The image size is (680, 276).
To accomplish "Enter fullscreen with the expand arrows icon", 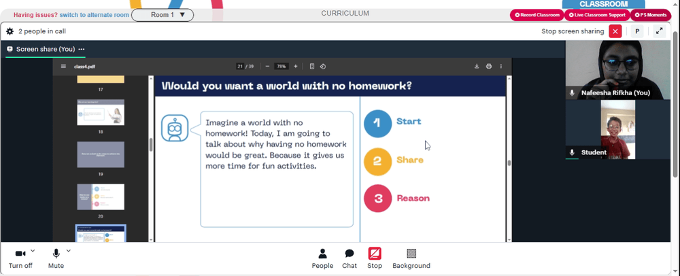I will click(x=659, y=31).
